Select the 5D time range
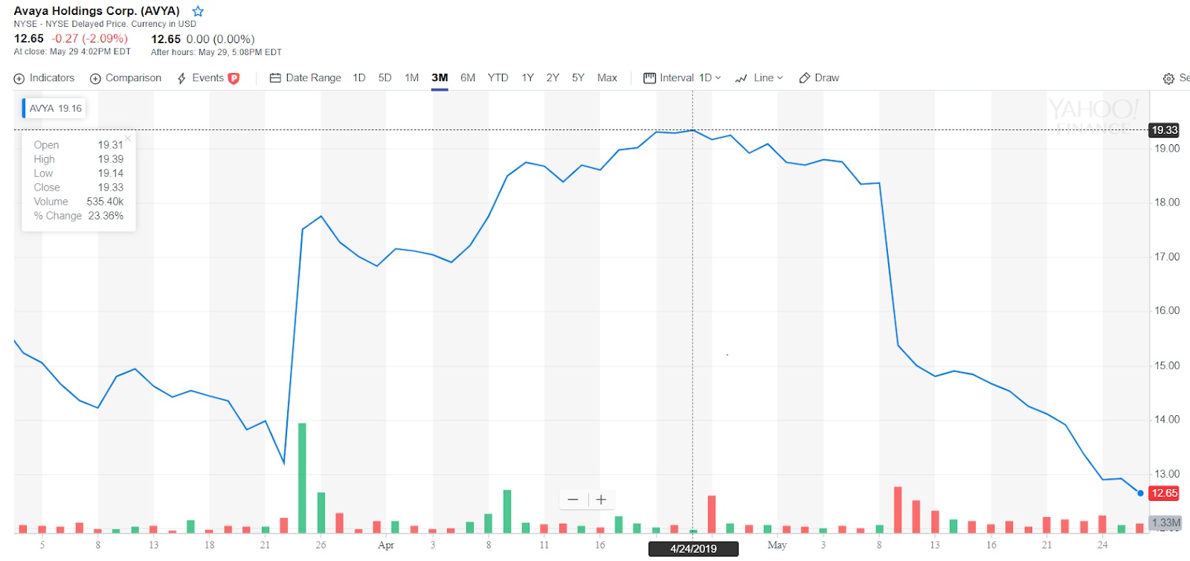1190x561 pixels. tap(385, 78)
